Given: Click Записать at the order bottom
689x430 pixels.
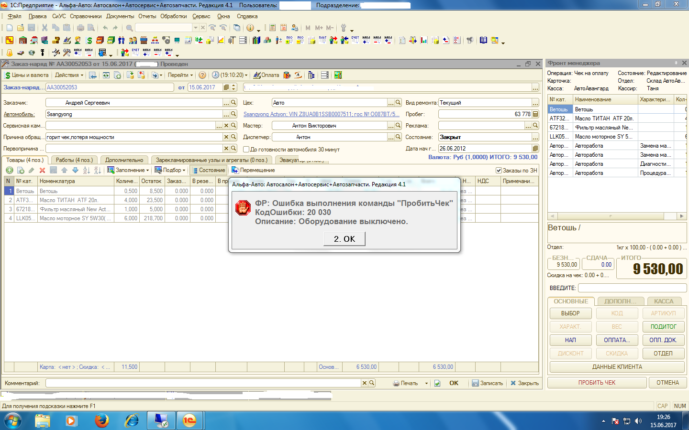Looking at the screenshot, I should click(487, 383).
